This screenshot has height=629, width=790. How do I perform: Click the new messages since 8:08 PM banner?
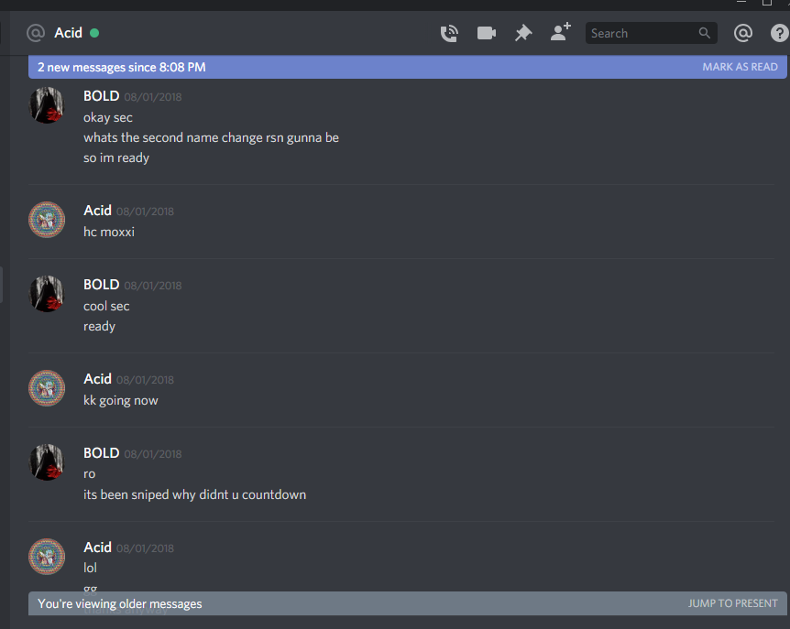[x=407, y=67]
